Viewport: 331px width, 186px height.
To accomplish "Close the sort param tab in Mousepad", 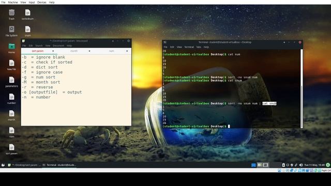I will [53, 51].
